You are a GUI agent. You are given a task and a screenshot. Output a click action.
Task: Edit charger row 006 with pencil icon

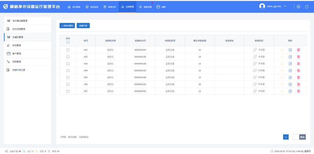point(290,84)
